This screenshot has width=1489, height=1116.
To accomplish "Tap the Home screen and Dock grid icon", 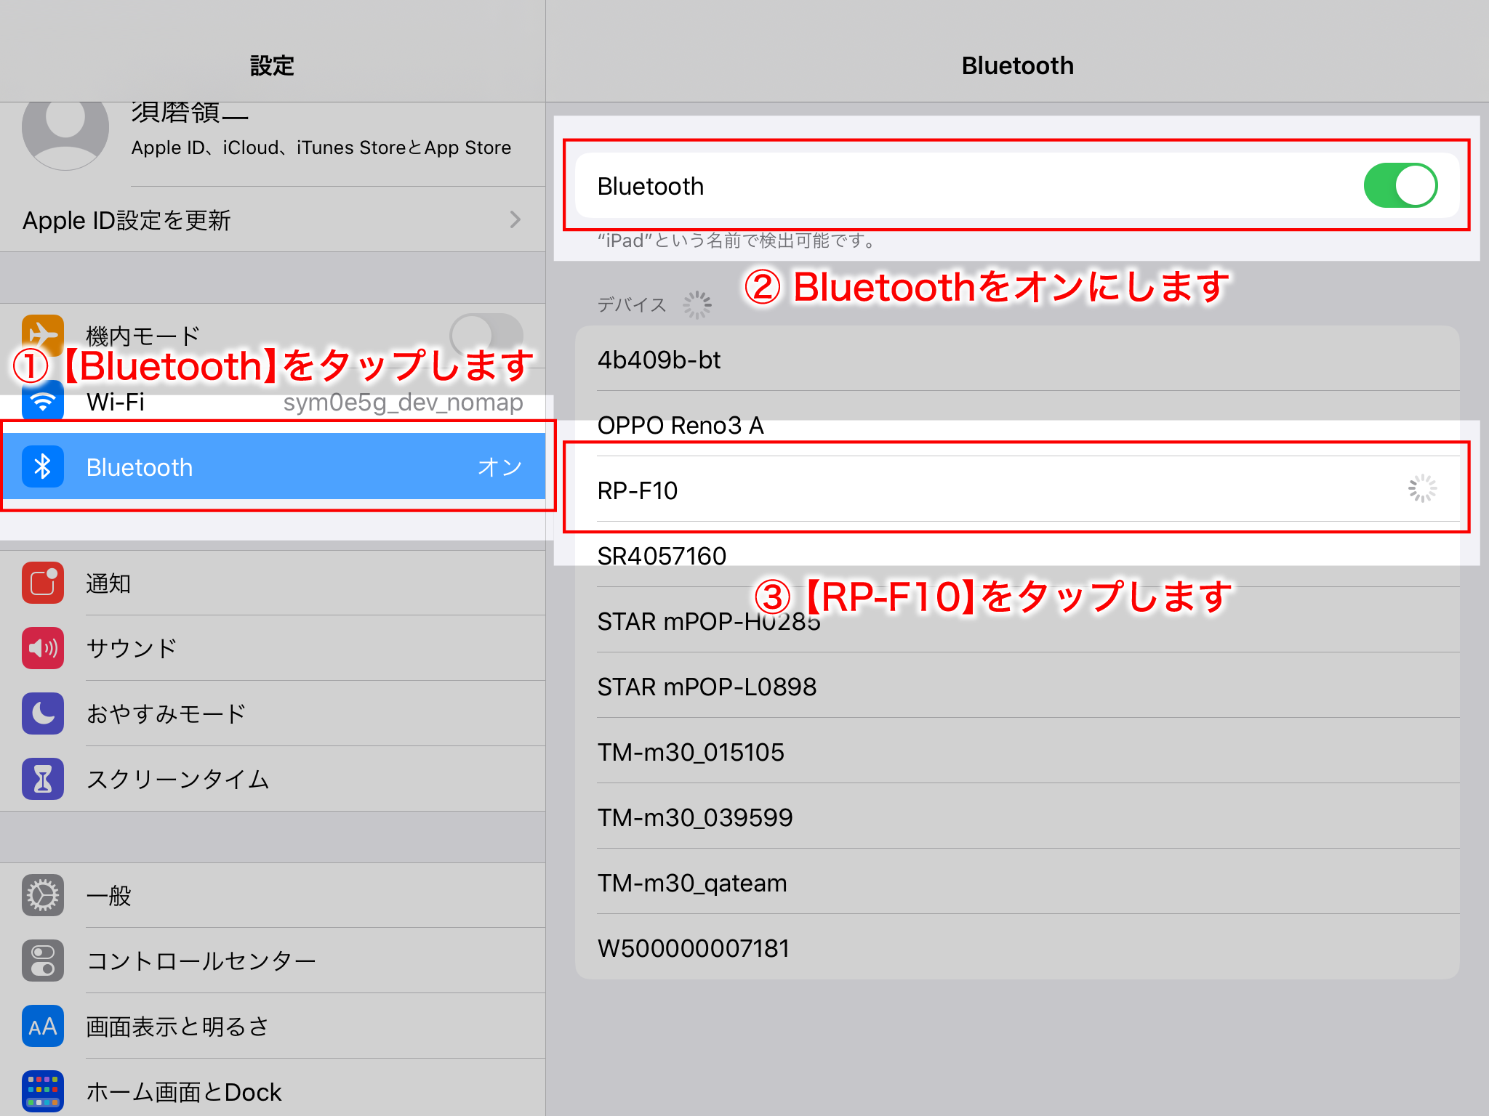I will click(43, 1091).
